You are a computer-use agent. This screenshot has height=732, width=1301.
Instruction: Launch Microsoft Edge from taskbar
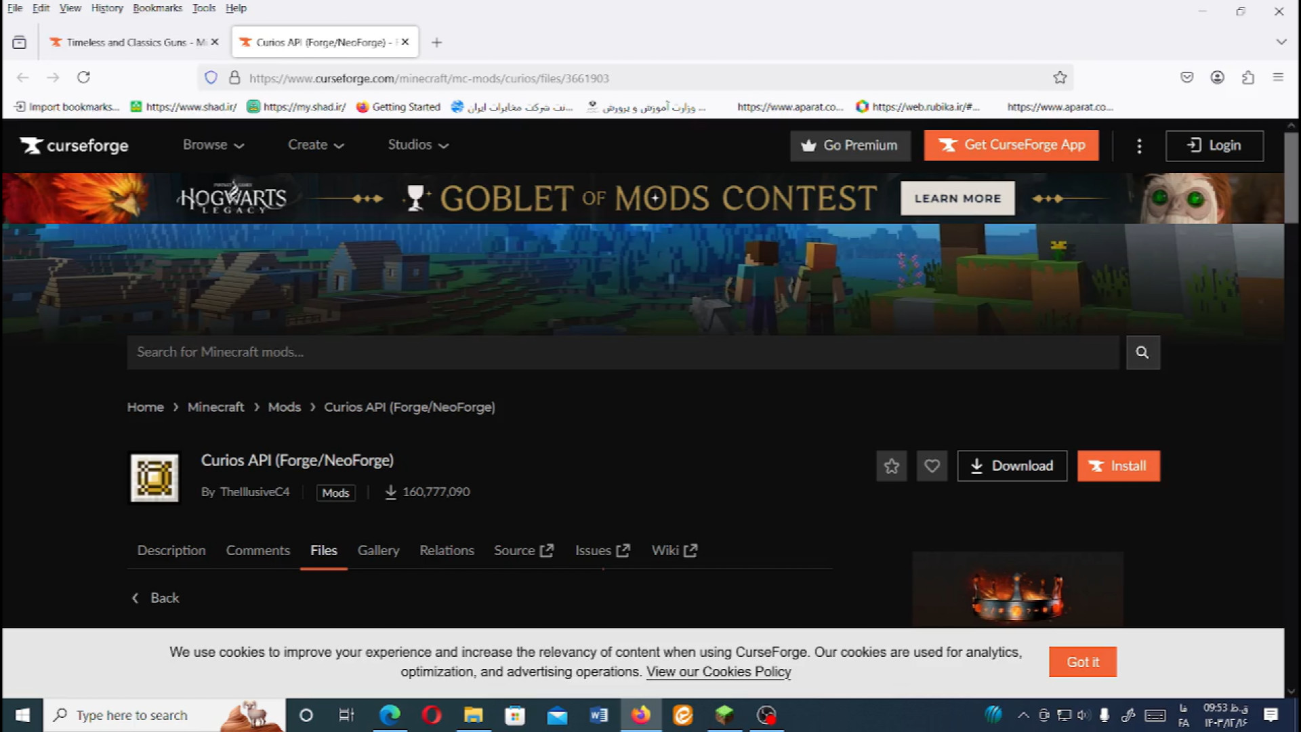(x=390, y=715)
